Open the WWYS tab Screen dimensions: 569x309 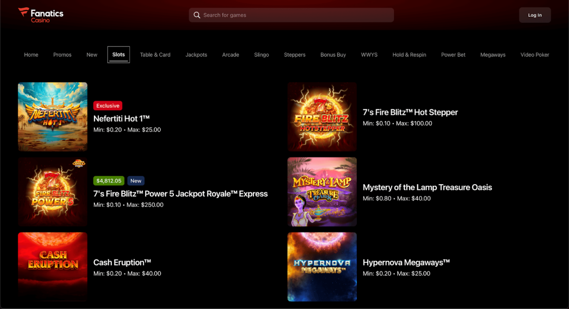[x=369, y=55]
